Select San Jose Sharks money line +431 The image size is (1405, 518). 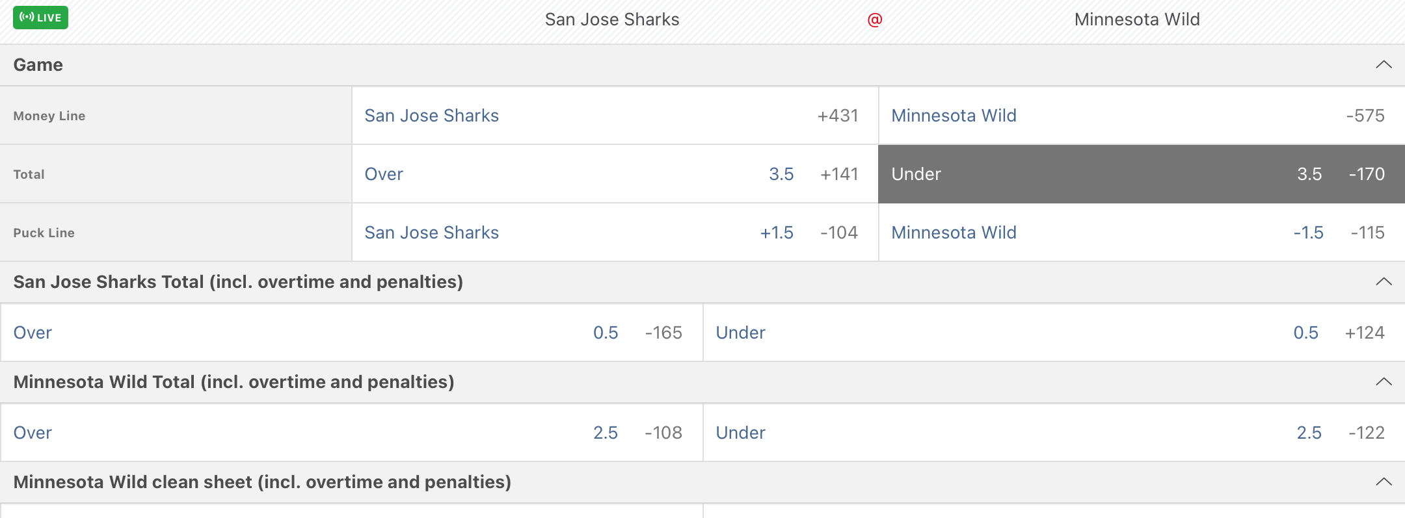click(x=615, y=116)
